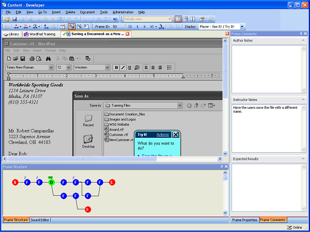This screenshot has width=310, height=232.
Task: Click the Save disk toolbar icon
Action: pyautogui.click(x=15, y=19)
